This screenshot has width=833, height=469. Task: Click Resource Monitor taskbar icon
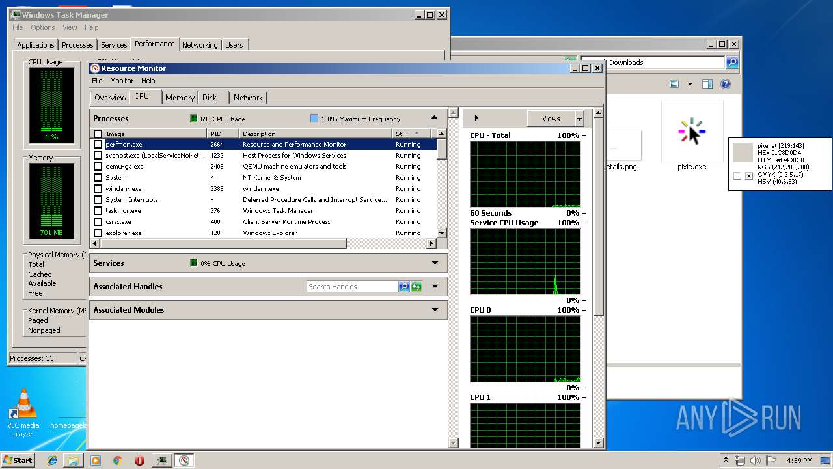(184, 461)
